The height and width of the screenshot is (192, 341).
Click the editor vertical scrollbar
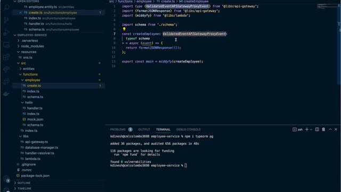339,44
